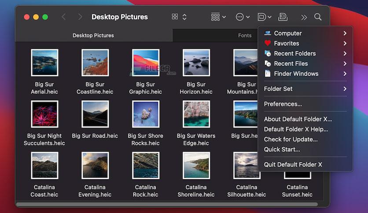Viewport: 368px width, 213px height.
Task: Switch to the Desktop Pictures tab
Action: pos(93,35)
